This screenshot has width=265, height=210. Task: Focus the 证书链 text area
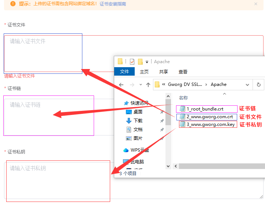(59, 117)
